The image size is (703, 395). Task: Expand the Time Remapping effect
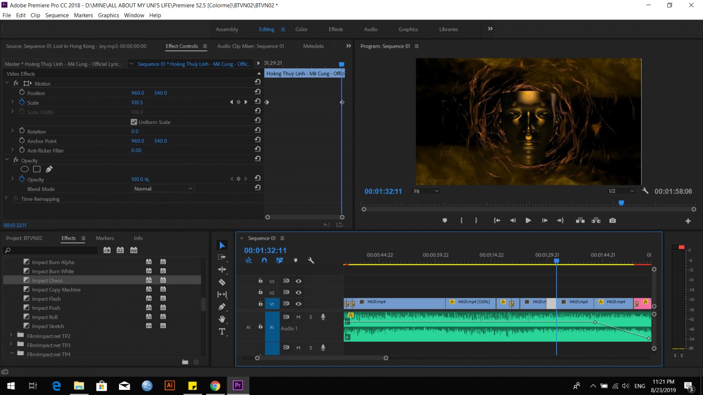coord(6,198)
